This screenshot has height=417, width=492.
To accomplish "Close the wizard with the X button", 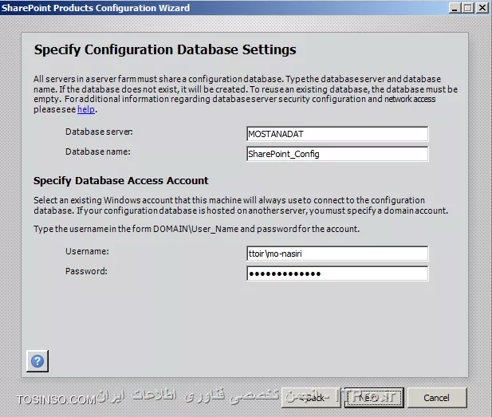I will pos(482,7).
